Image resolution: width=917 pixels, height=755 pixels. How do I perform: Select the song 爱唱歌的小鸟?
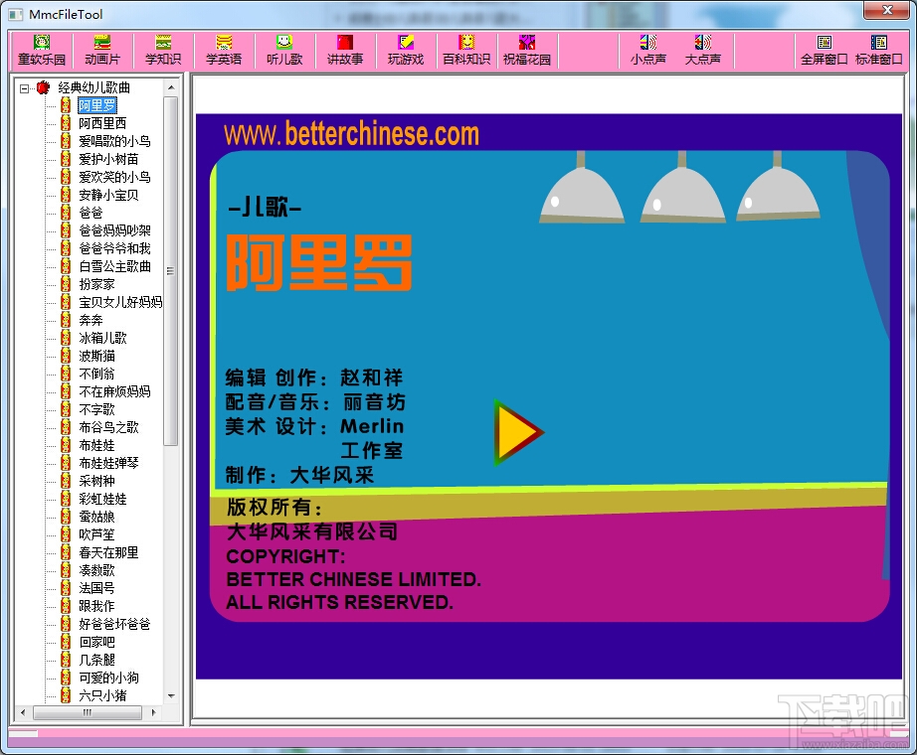pos(114,141)
